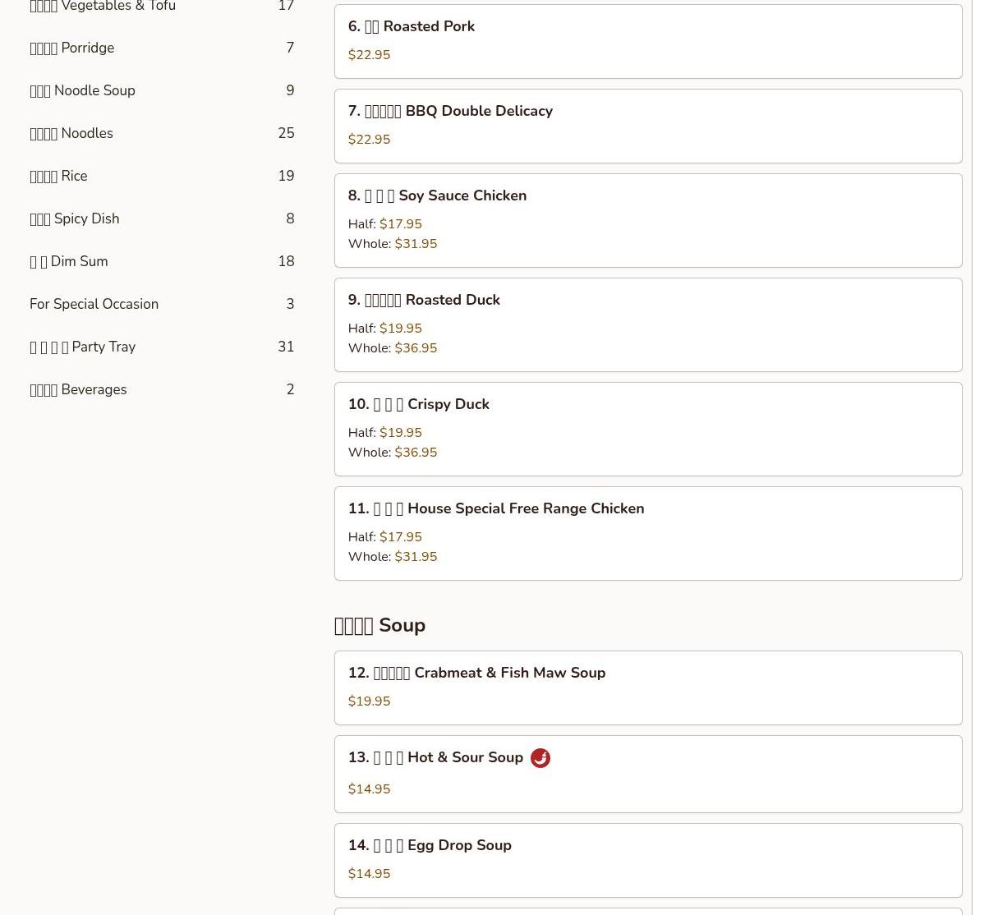Viewport: 989px width, 915px height.
Task: Click the $14.95 price under Hot & Sour Soup
Action: tap(369, 789)
